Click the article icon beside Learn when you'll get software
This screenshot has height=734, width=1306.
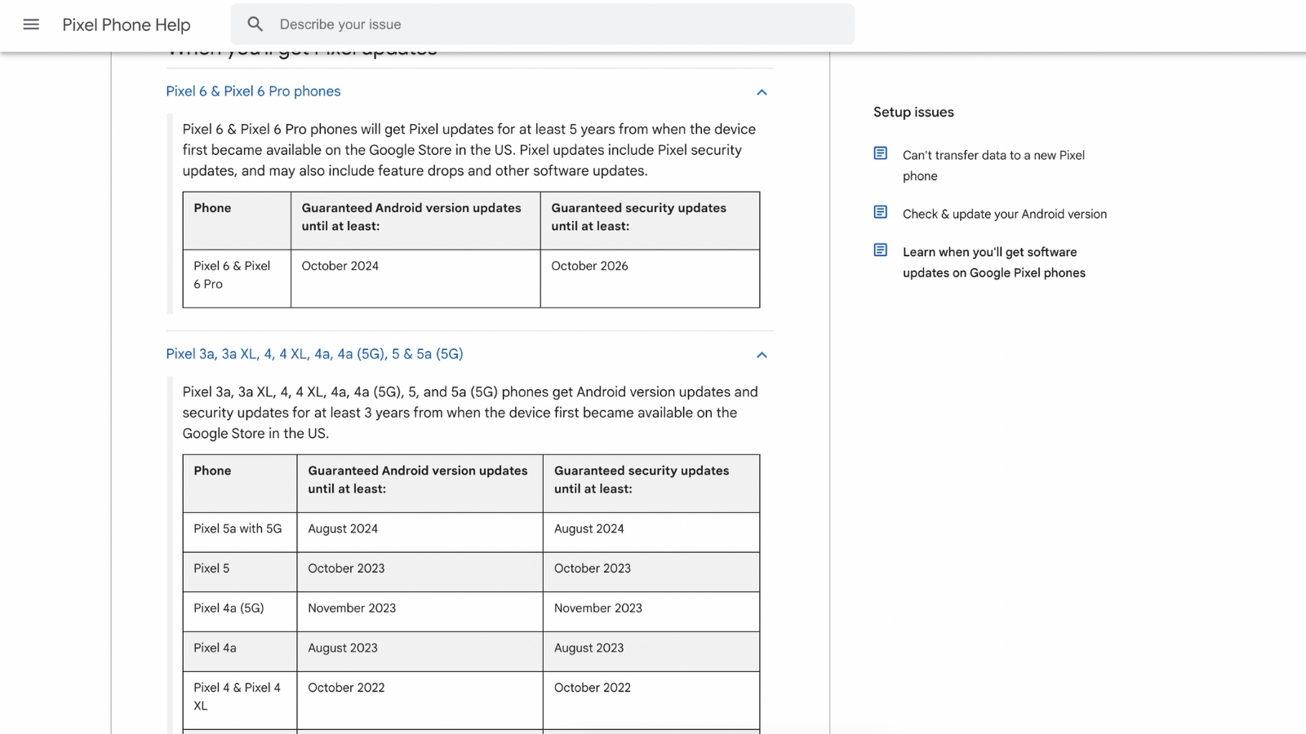click(x=880, y=250)
